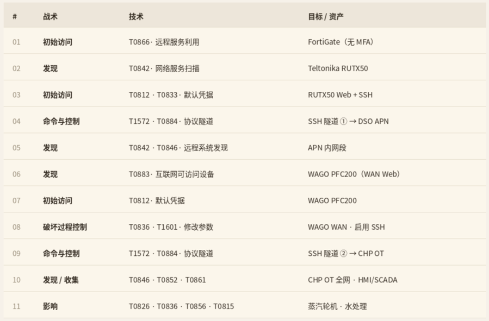Click SSH 隧道 ② → CHP OT cell
489x321 pixels.
point(346,254)
